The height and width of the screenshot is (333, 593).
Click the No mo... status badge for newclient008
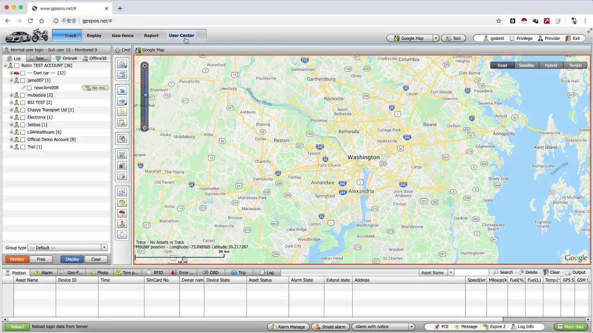96,88
